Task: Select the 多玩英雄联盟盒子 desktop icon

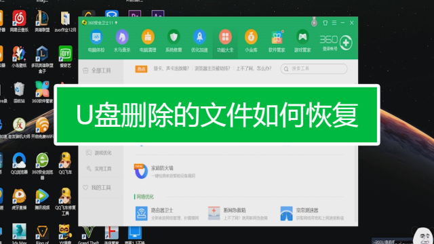Action: [42, 59]
